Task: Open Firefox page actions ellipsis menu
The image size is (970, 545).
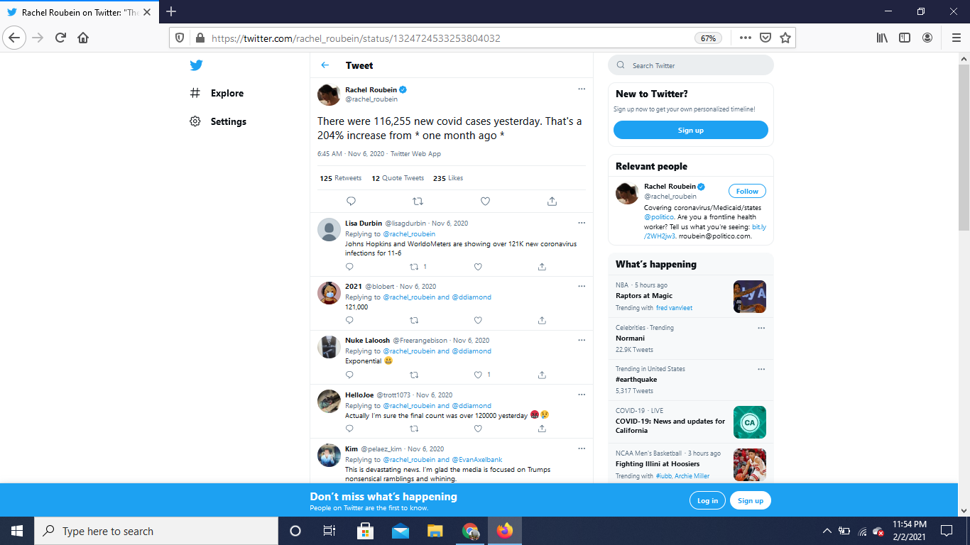Action: click(745, 38)
